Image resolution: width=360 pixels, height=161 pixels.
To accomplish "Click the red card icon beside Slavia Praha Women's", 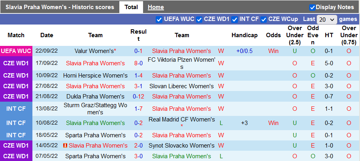I will point(66,146).
